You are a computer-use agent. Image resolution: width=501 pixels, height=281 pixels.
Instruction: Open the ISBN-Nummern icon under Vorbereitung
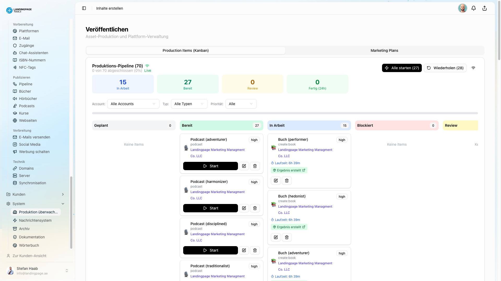pos(15,60)
